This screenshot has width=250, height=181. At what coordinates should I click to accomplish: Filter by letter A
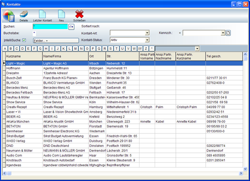[5, 49]
